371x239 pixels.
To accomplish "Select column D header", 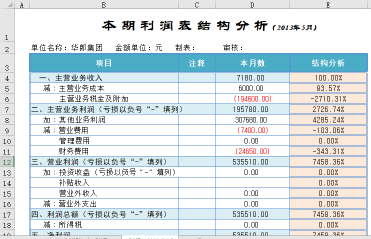I will (x=252, y=4).
